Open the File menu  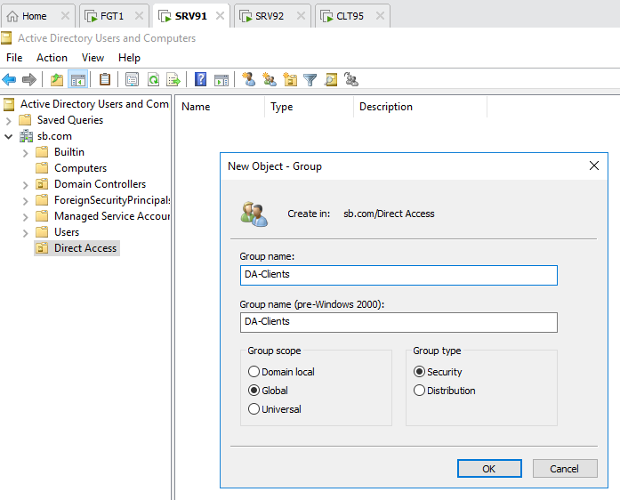coord(14,58)
